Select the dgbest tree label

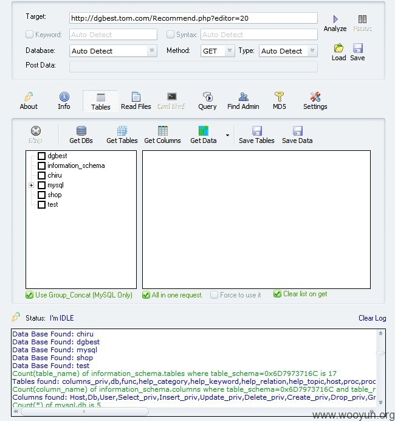[57, 156]
